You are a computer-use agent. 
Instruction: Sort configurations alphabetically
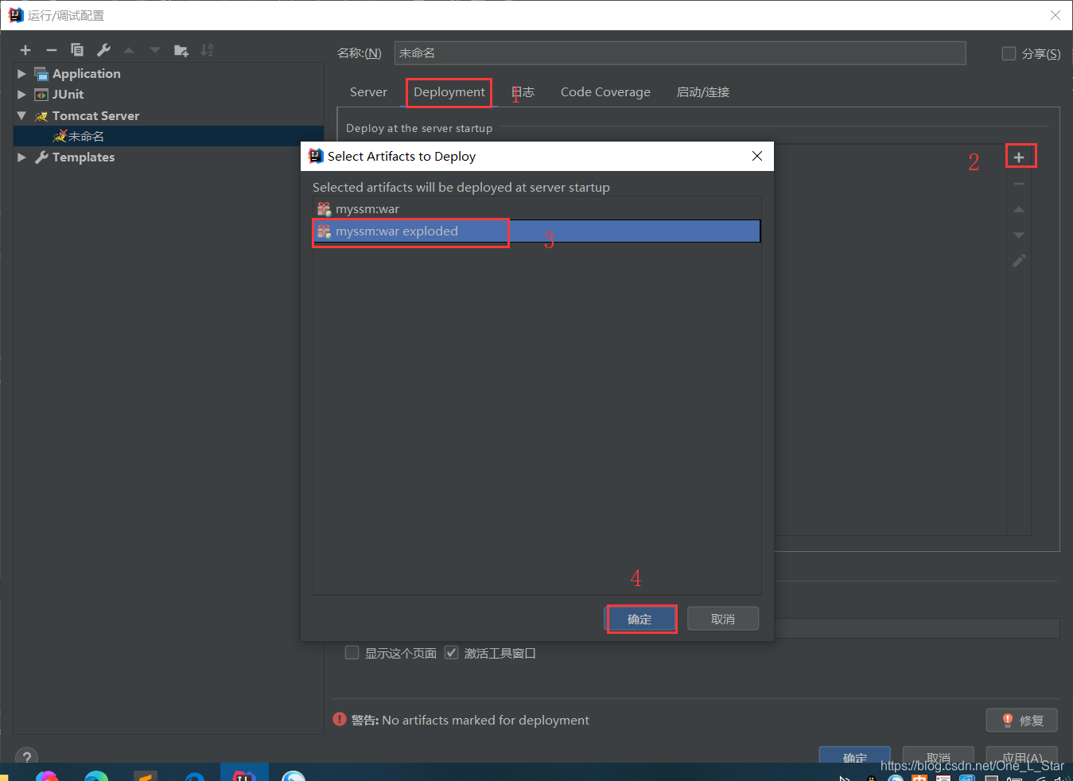pyautogui.click(x=206, y=49)
